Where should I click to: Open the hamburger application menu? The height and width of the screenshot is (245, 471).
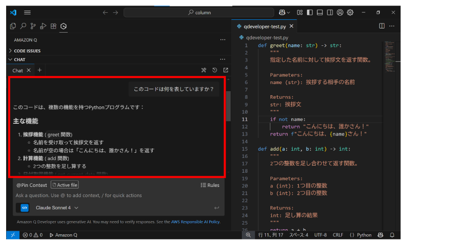[x=27, y=12]
